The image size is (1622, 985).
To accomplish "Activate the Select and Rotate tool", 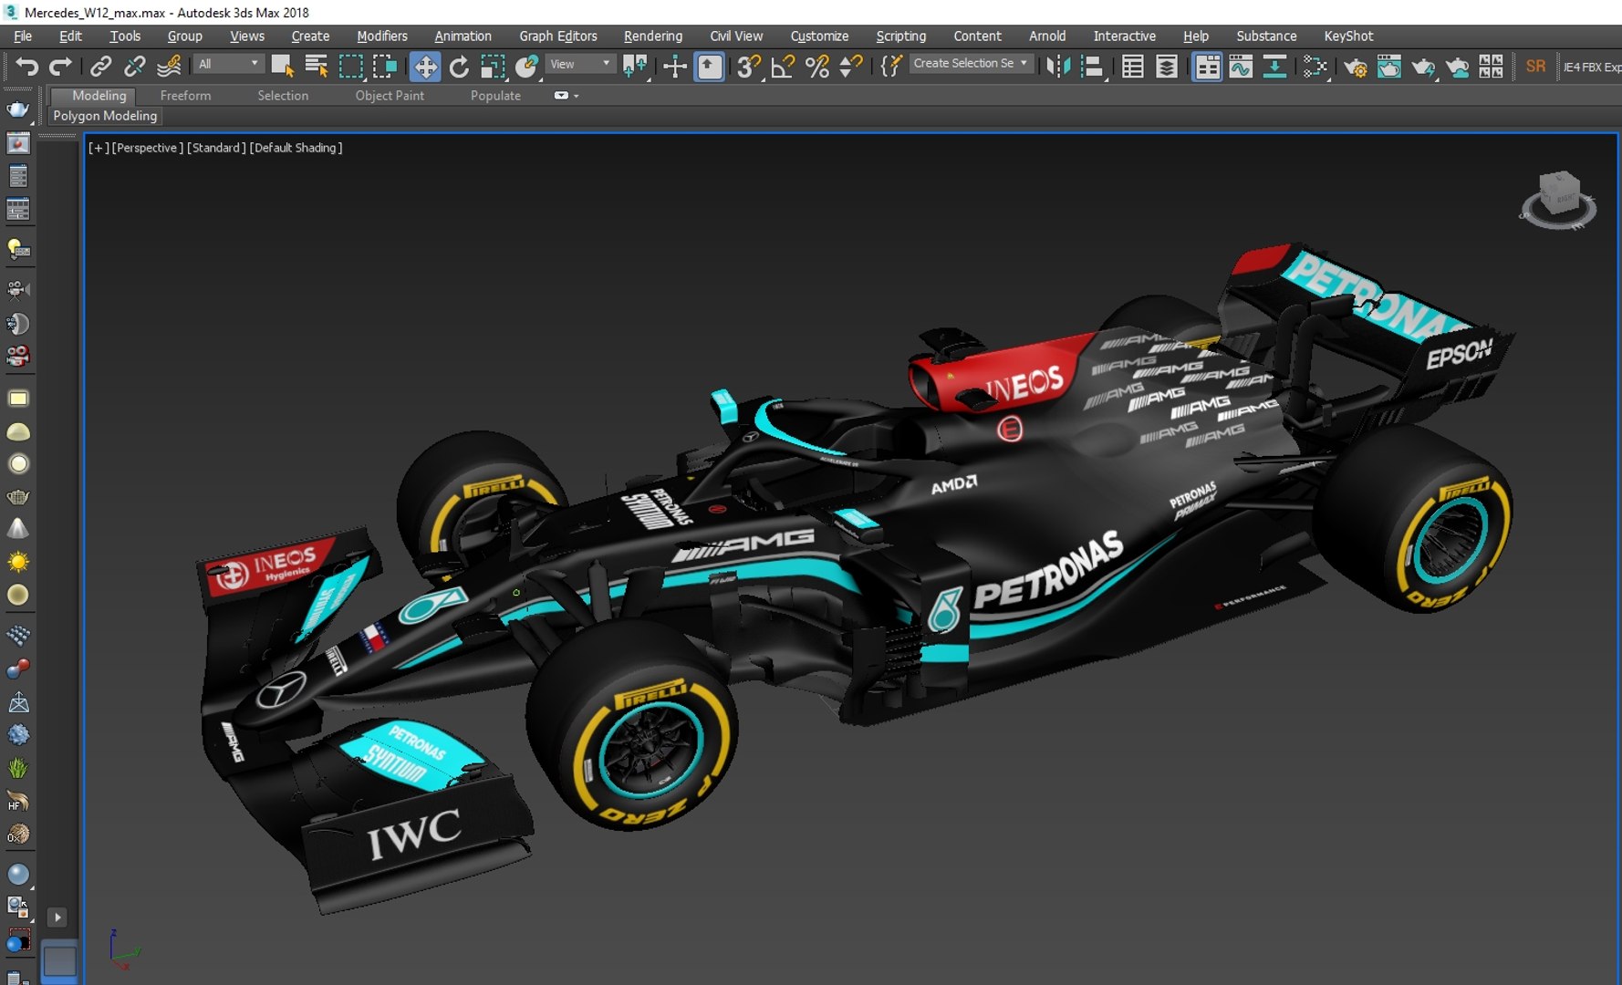I will [x=459, y=66].
